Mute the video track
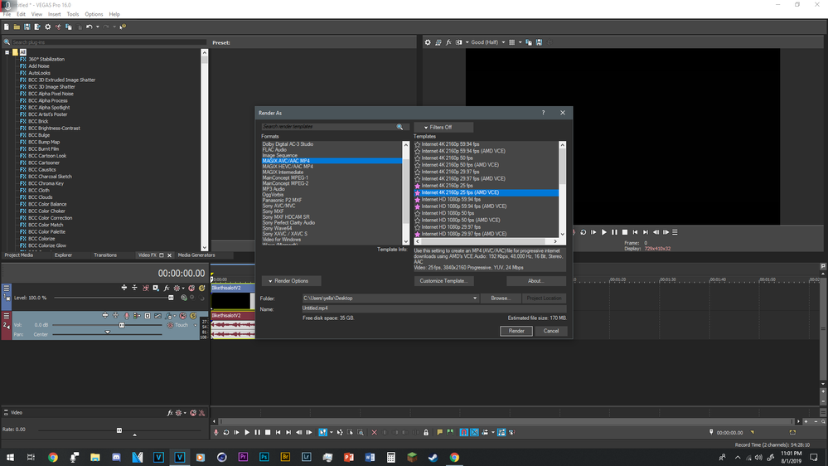This screenshot has height=466, width=828. [191, 288]
